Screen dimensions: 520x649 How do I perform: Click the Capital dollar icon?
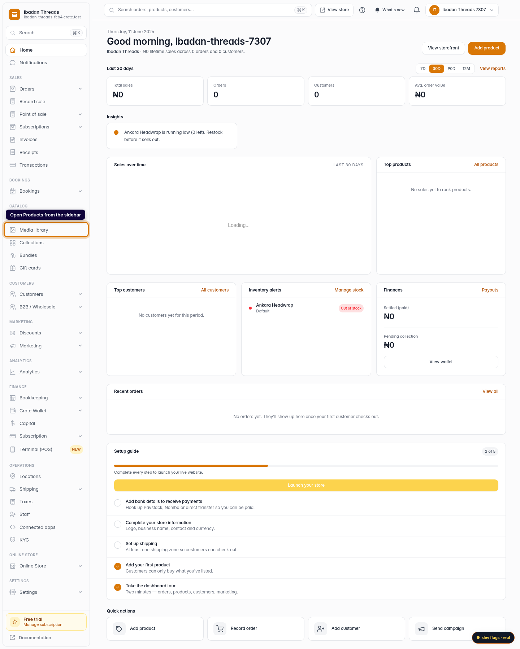(13, 423)
